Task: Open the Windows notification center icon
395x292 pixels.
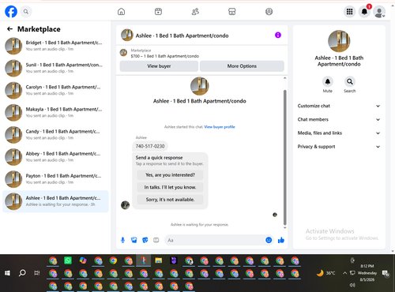Action: coord(386,273)
